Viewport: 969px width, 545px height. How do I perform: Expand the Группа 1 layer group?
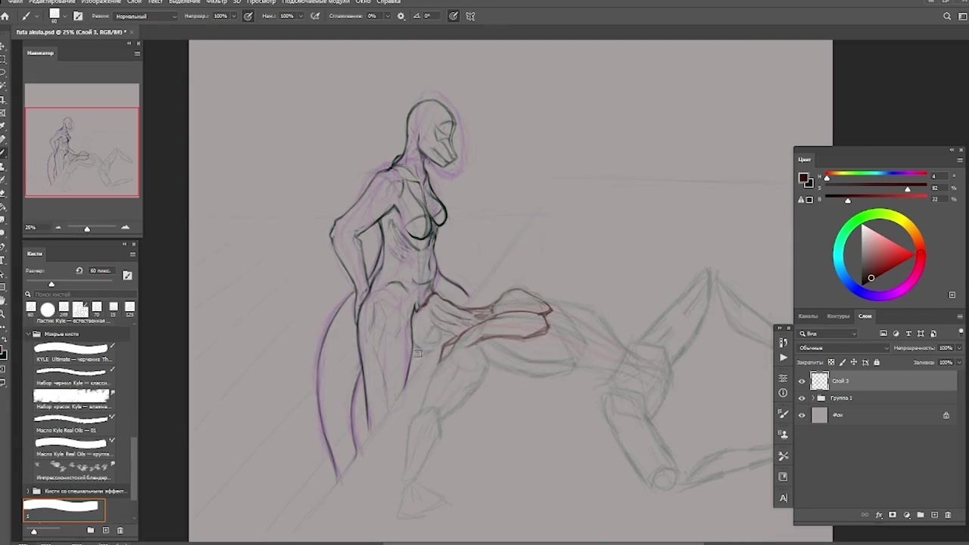pos(813,398)
